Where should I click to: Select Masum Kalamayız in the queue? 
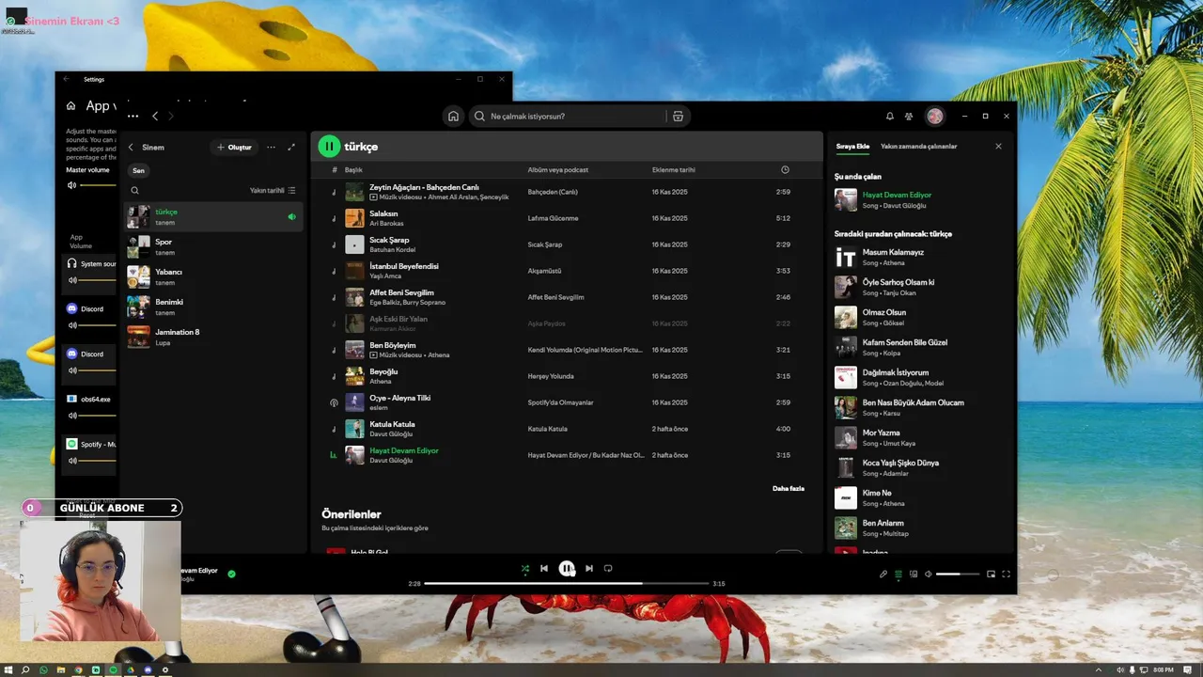(x=921, y=258)
